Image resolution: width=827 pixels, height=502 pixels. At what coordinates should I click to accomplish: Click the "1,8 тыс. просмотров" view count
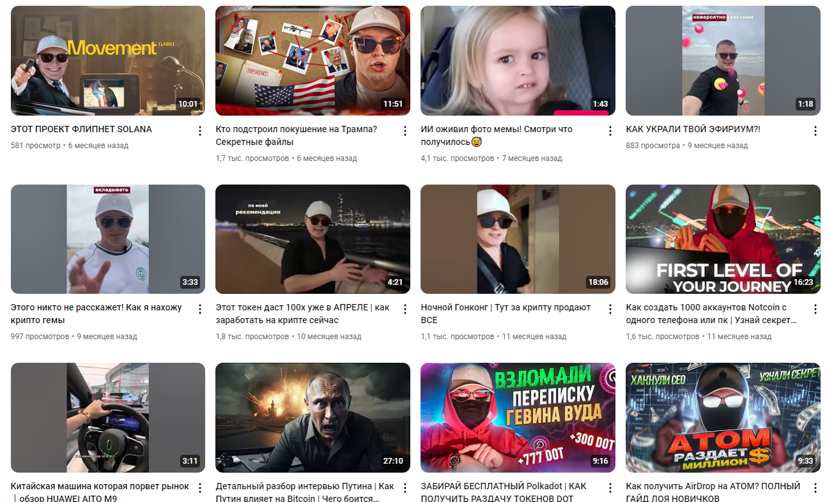click(x=252, y=337)
